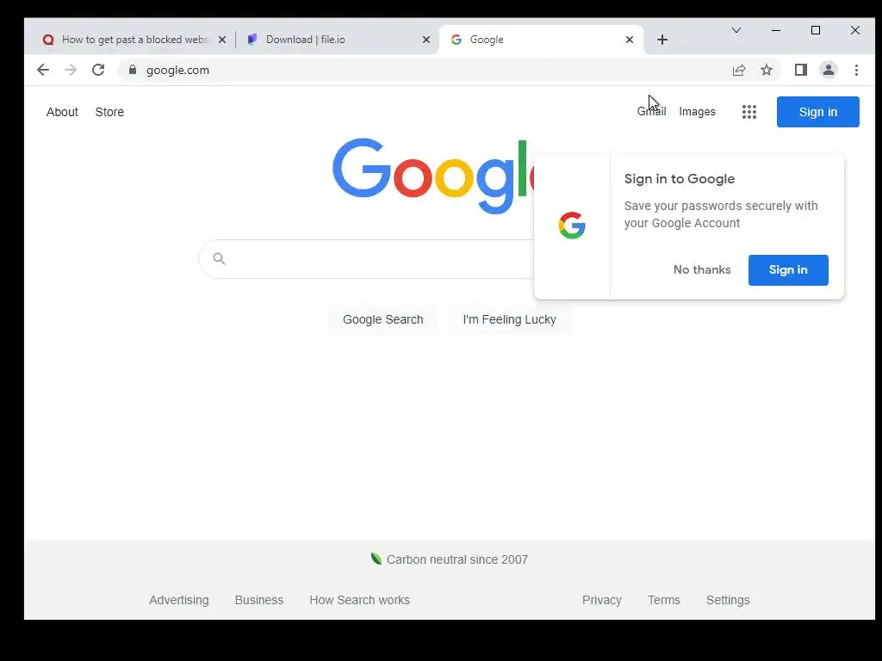Viewport: 882px width, 661px height.
Task: Close the Download | file.io tab
Action: 425,40
